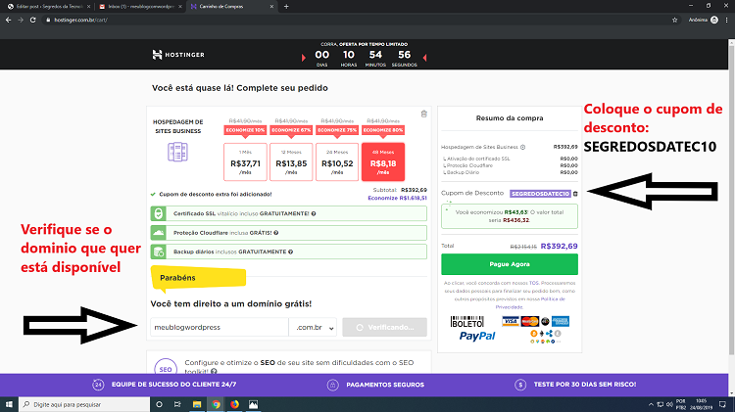
Task: Click the Hostinger logo in header
Action: pos(178,54)
